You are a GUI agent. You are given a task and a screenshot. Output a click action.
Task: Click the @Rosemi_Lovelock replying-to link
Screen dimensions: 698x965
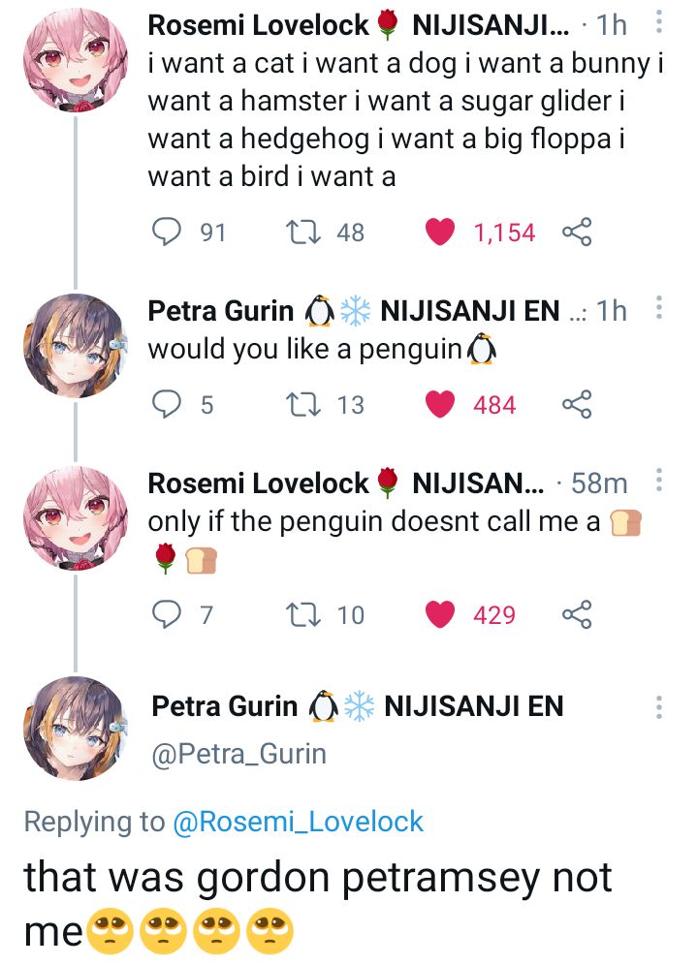coord(302,822)
